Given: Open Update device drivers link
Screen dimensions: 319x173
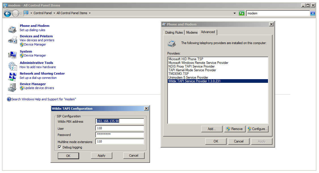Looking at the screenshot, I should (39, 88).
